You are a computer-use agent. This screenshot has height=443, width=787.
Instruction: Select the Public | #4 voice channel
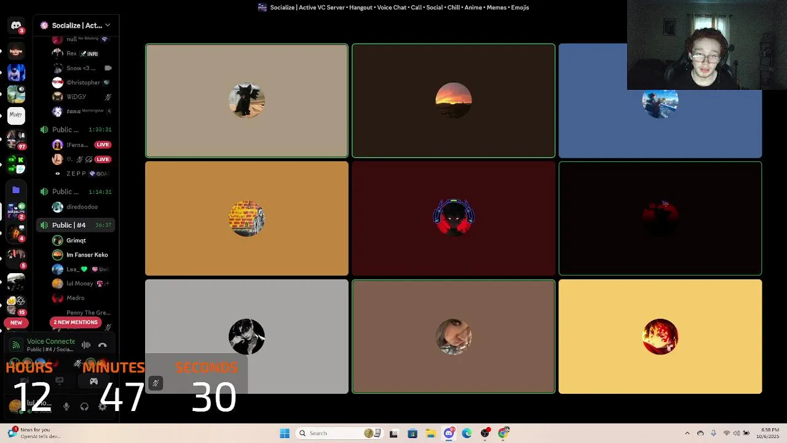(75, 225)
